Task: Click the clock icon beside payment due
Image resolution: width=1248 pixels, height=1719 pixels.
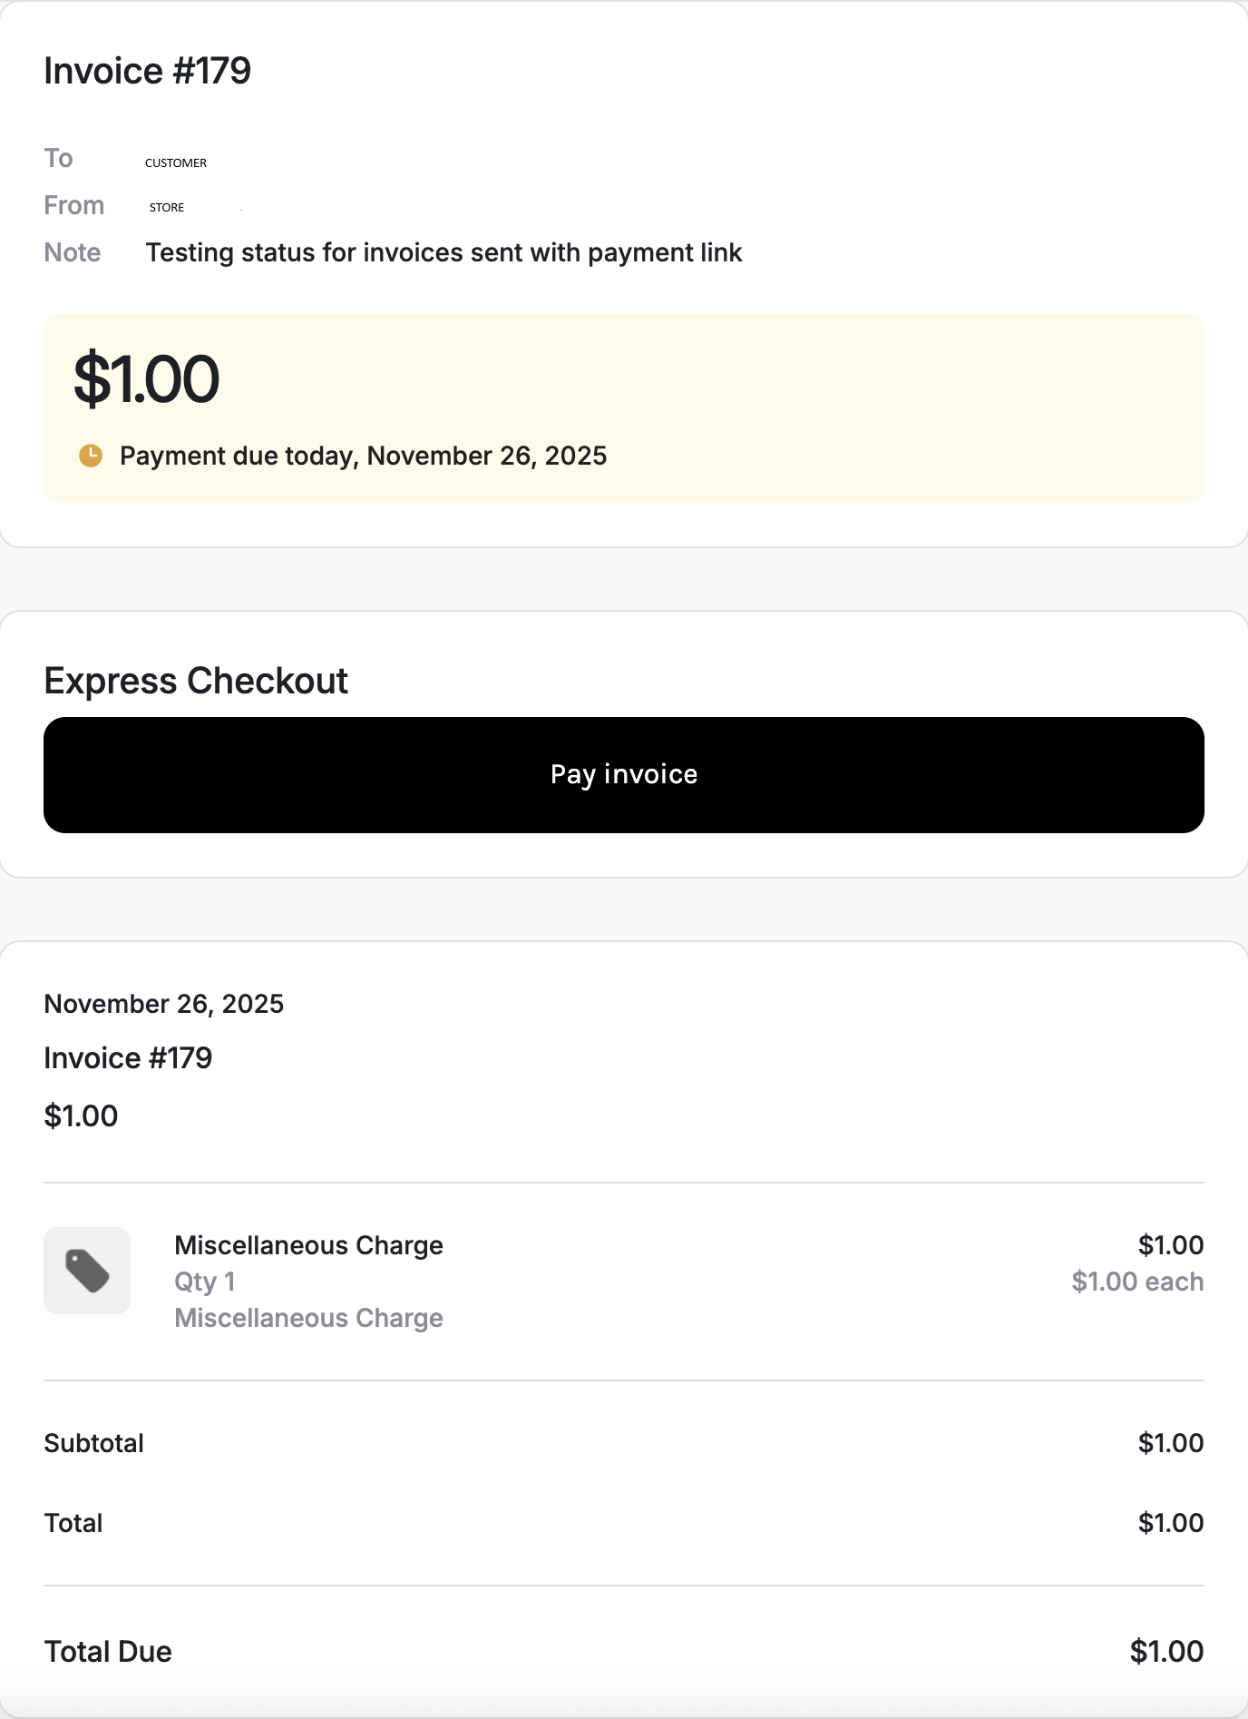Action: [91, 456]
